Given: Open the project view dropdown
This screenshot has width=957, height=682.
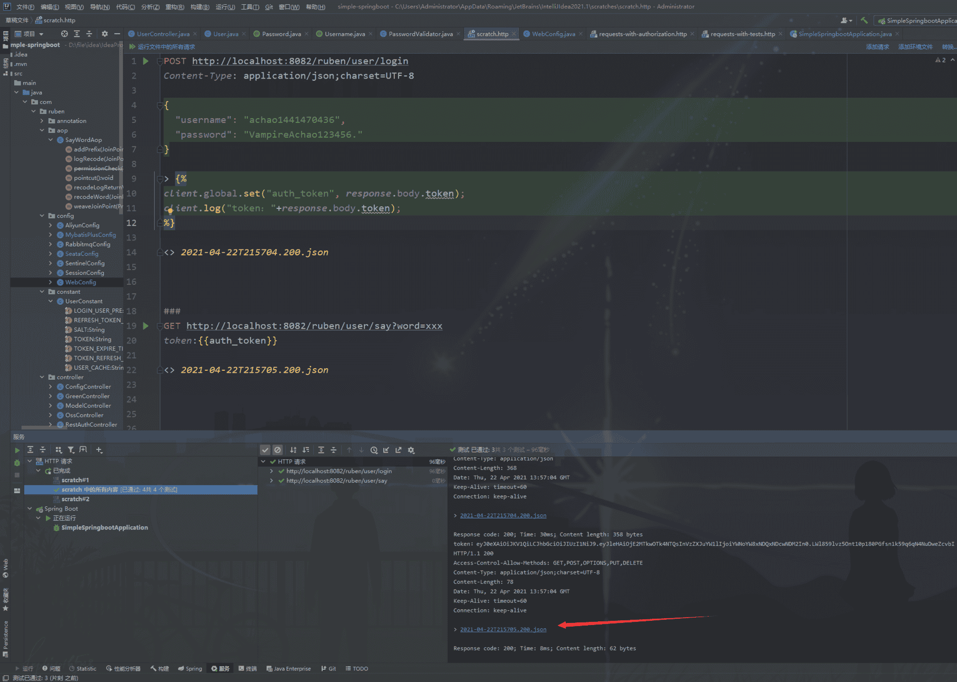Looking at the screenshot, I should tap(41, 34).
